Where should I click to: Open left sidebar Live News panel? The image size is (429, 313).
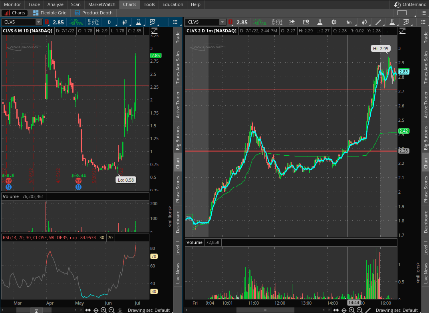point(178,273)
